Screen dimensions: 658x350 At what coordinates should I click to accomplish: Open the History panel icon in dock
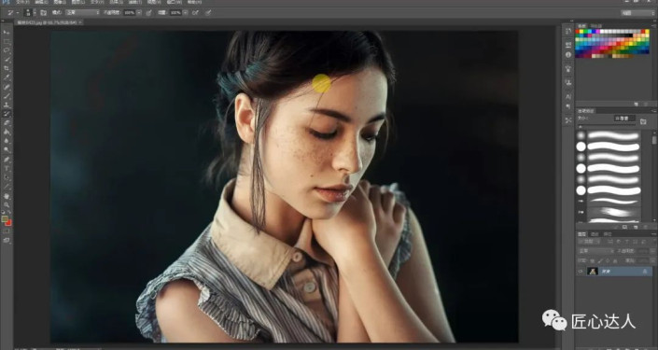[568, 30]
